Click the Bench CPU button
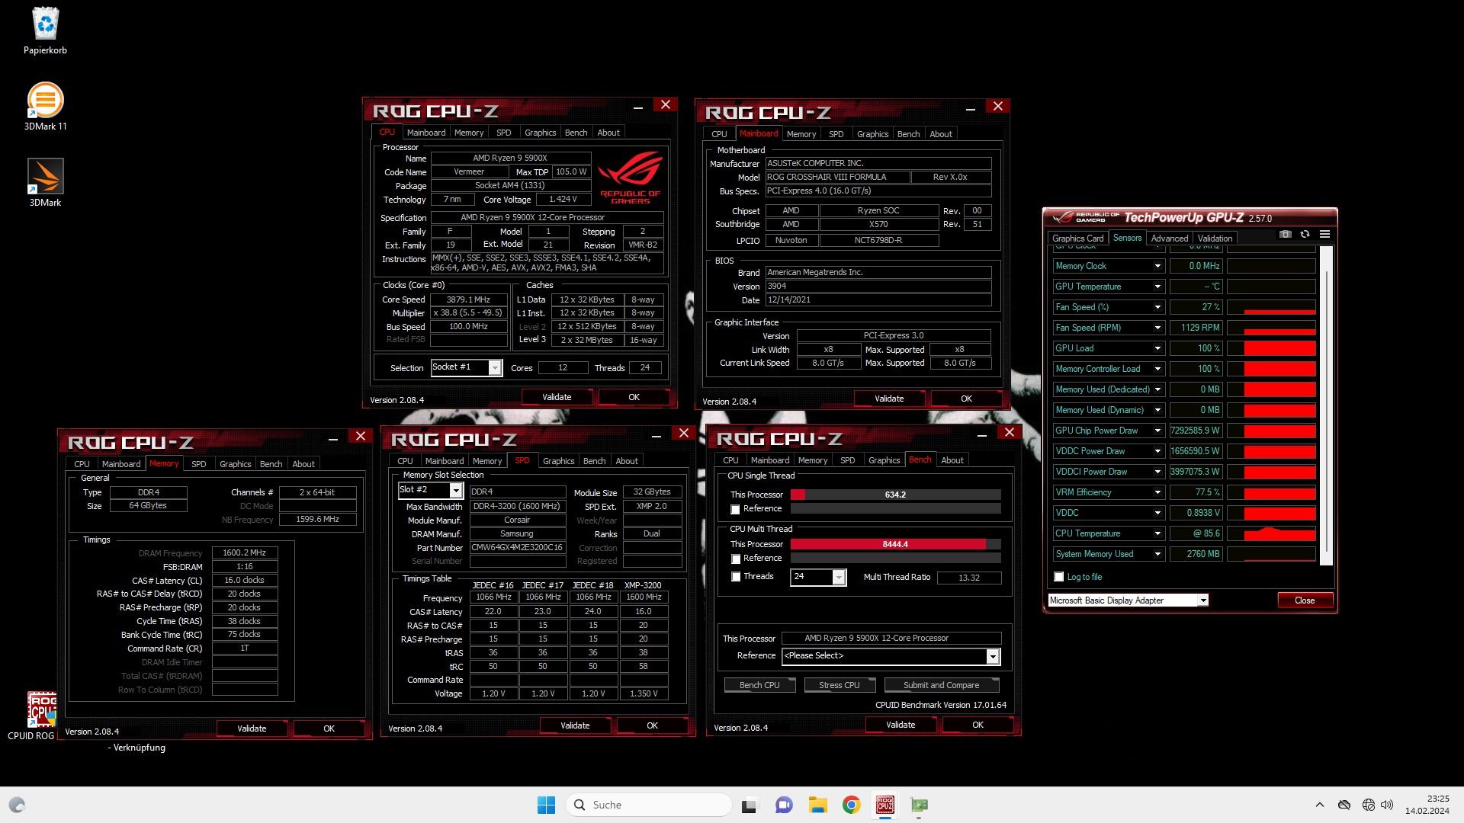Image resolution: width=1464 pixels, height=823 pixels. pyautogui.click(x=759, y=685)
